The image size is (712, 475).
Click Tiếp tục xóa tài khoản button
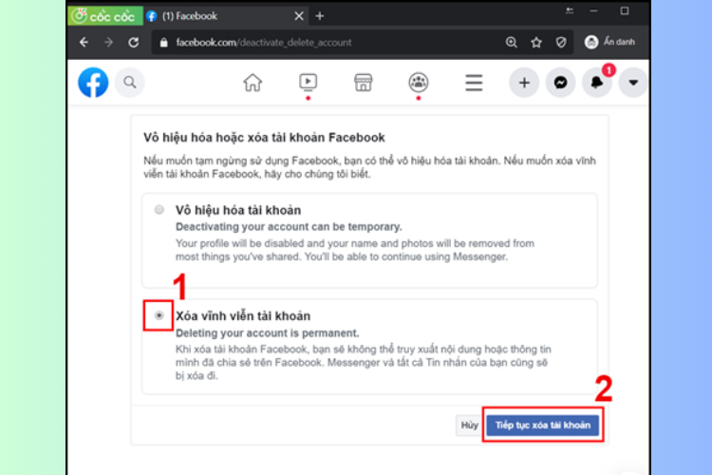[543, 425]
